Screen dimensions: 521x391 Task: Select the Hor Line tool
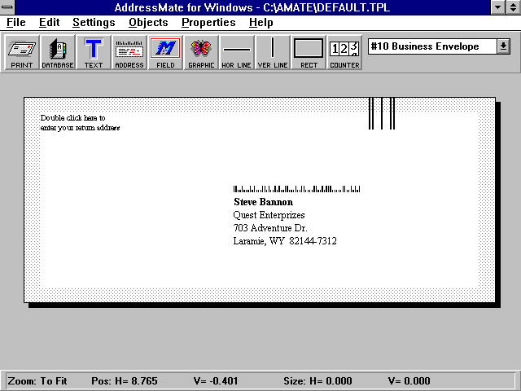coord(237,52)
